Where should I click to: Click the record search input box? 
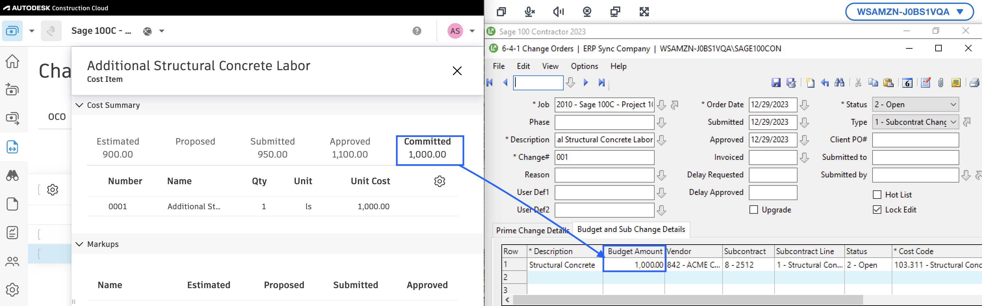[x=538, y=83]
